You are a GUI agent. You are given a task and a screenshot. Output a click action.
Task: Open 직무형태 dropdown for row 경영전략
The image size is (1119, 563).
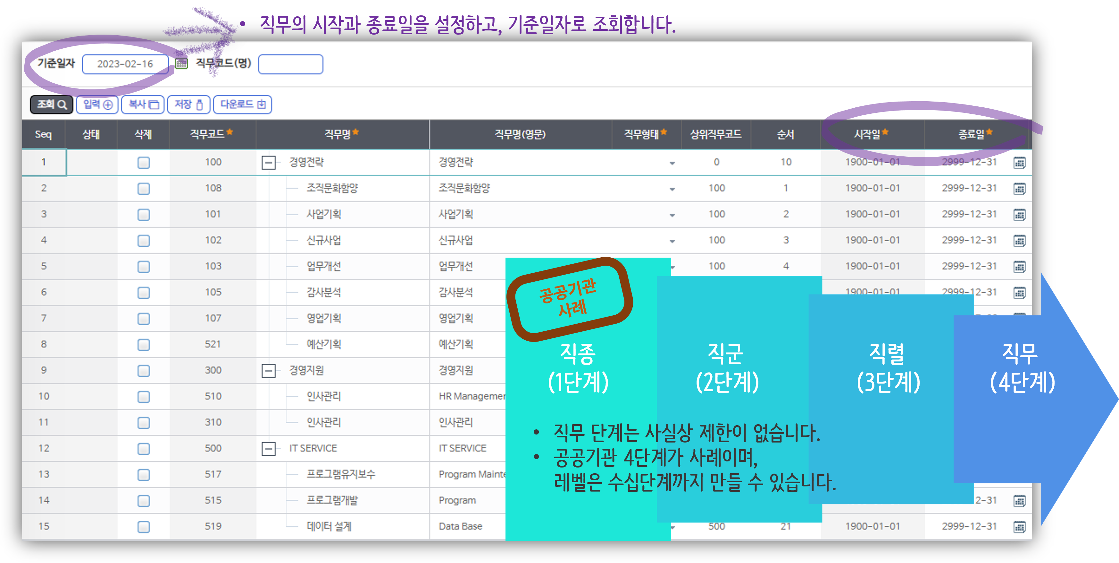click(x=672, y=163)
